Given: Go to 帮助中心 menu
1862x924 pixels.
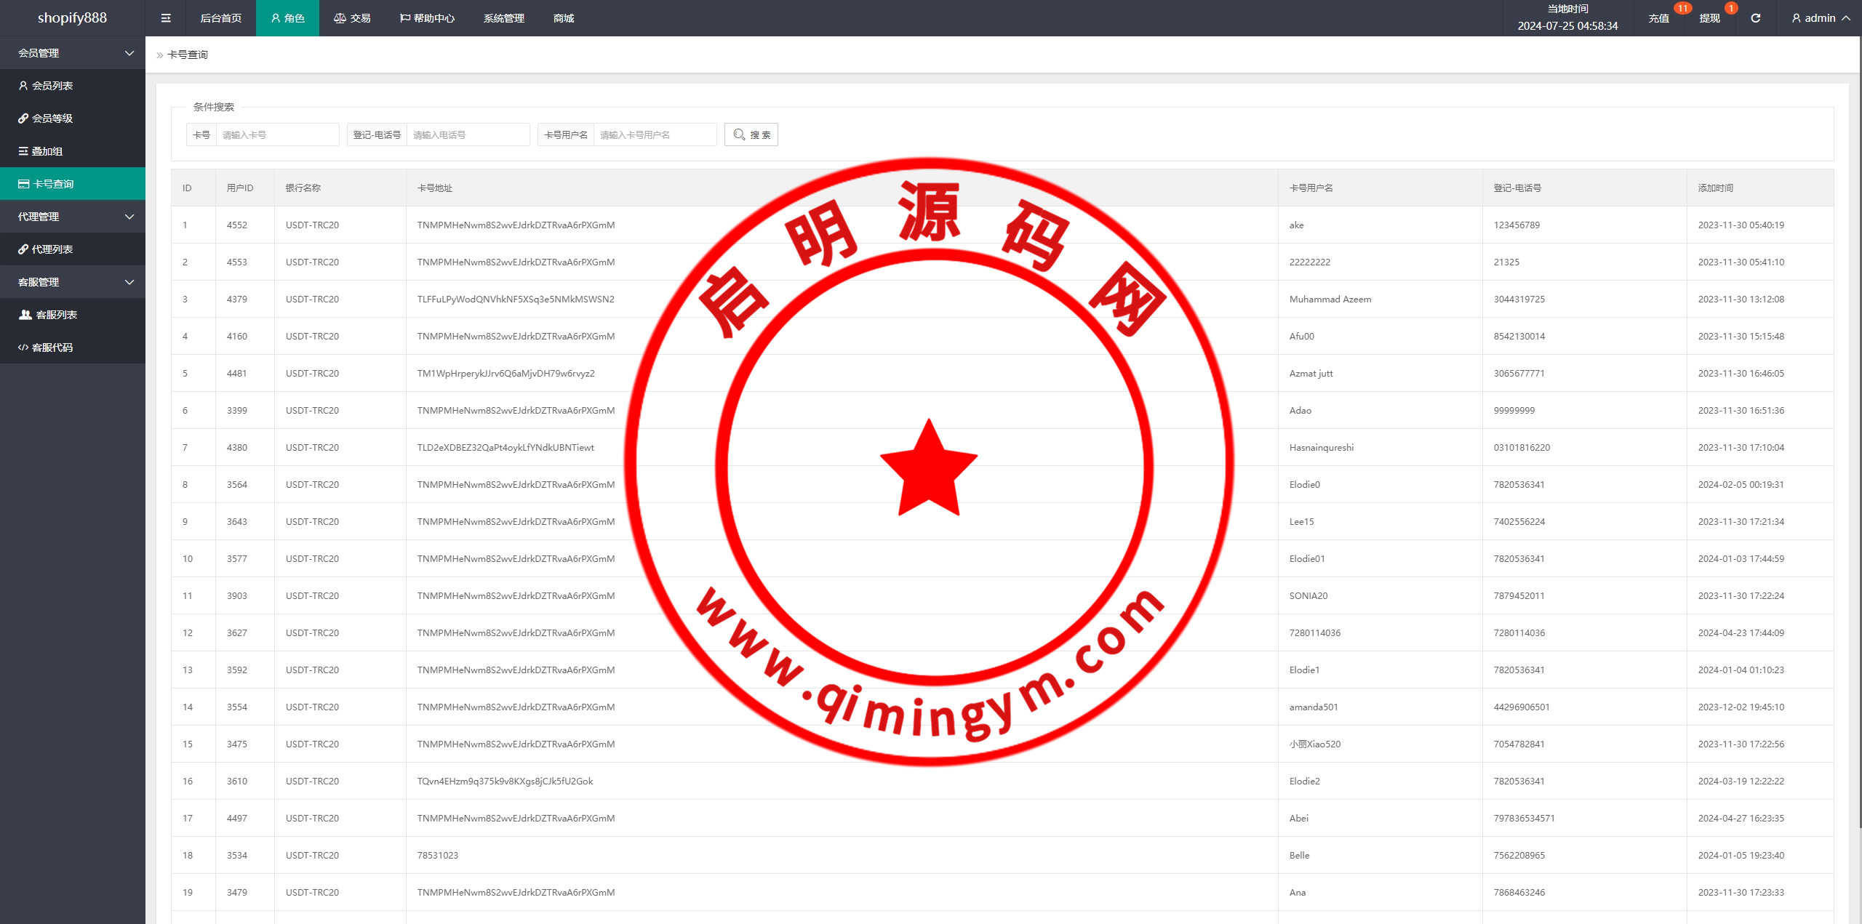Looking at the screenshot, I should [428, 18].
